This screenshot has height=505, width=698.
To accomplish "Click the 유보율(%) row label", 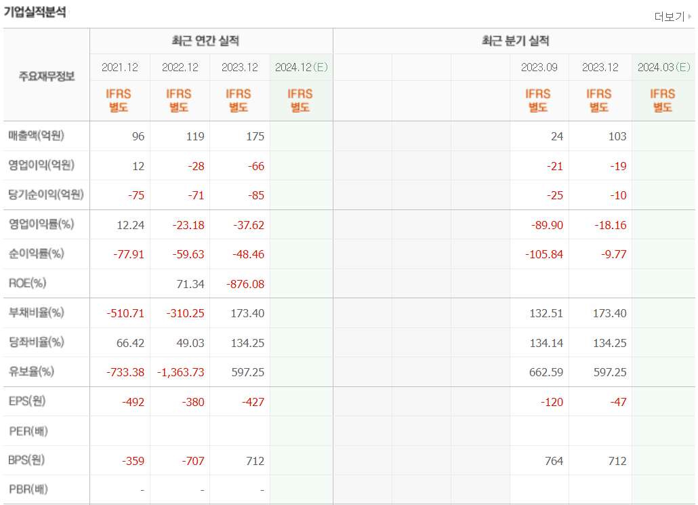I will [31, 371].
